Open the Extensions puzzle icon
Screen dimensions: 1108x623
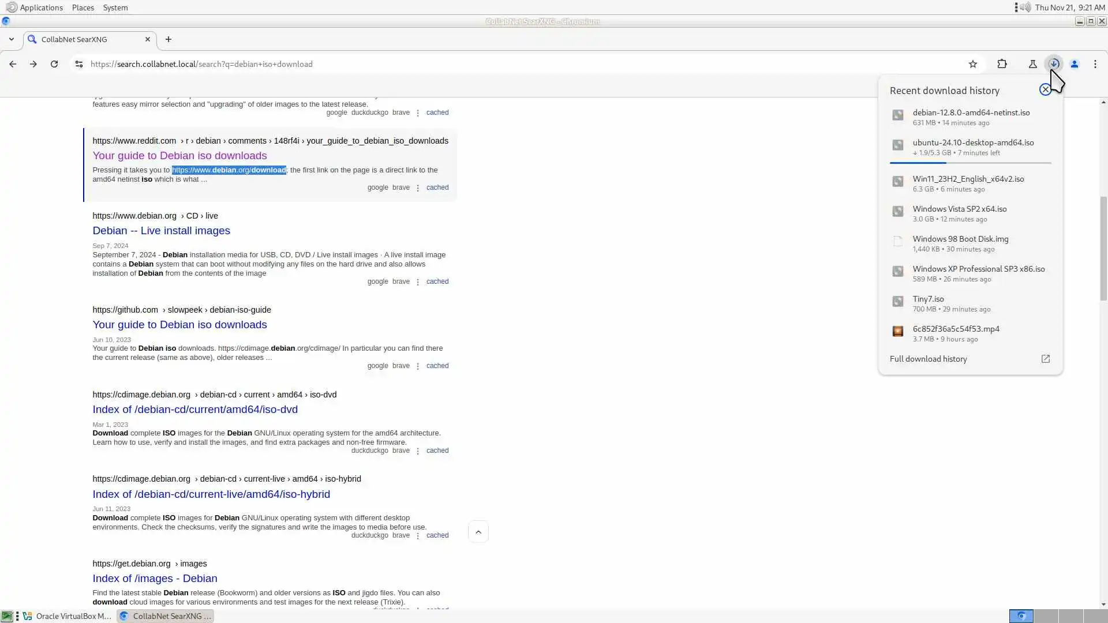pos(1002,64)
